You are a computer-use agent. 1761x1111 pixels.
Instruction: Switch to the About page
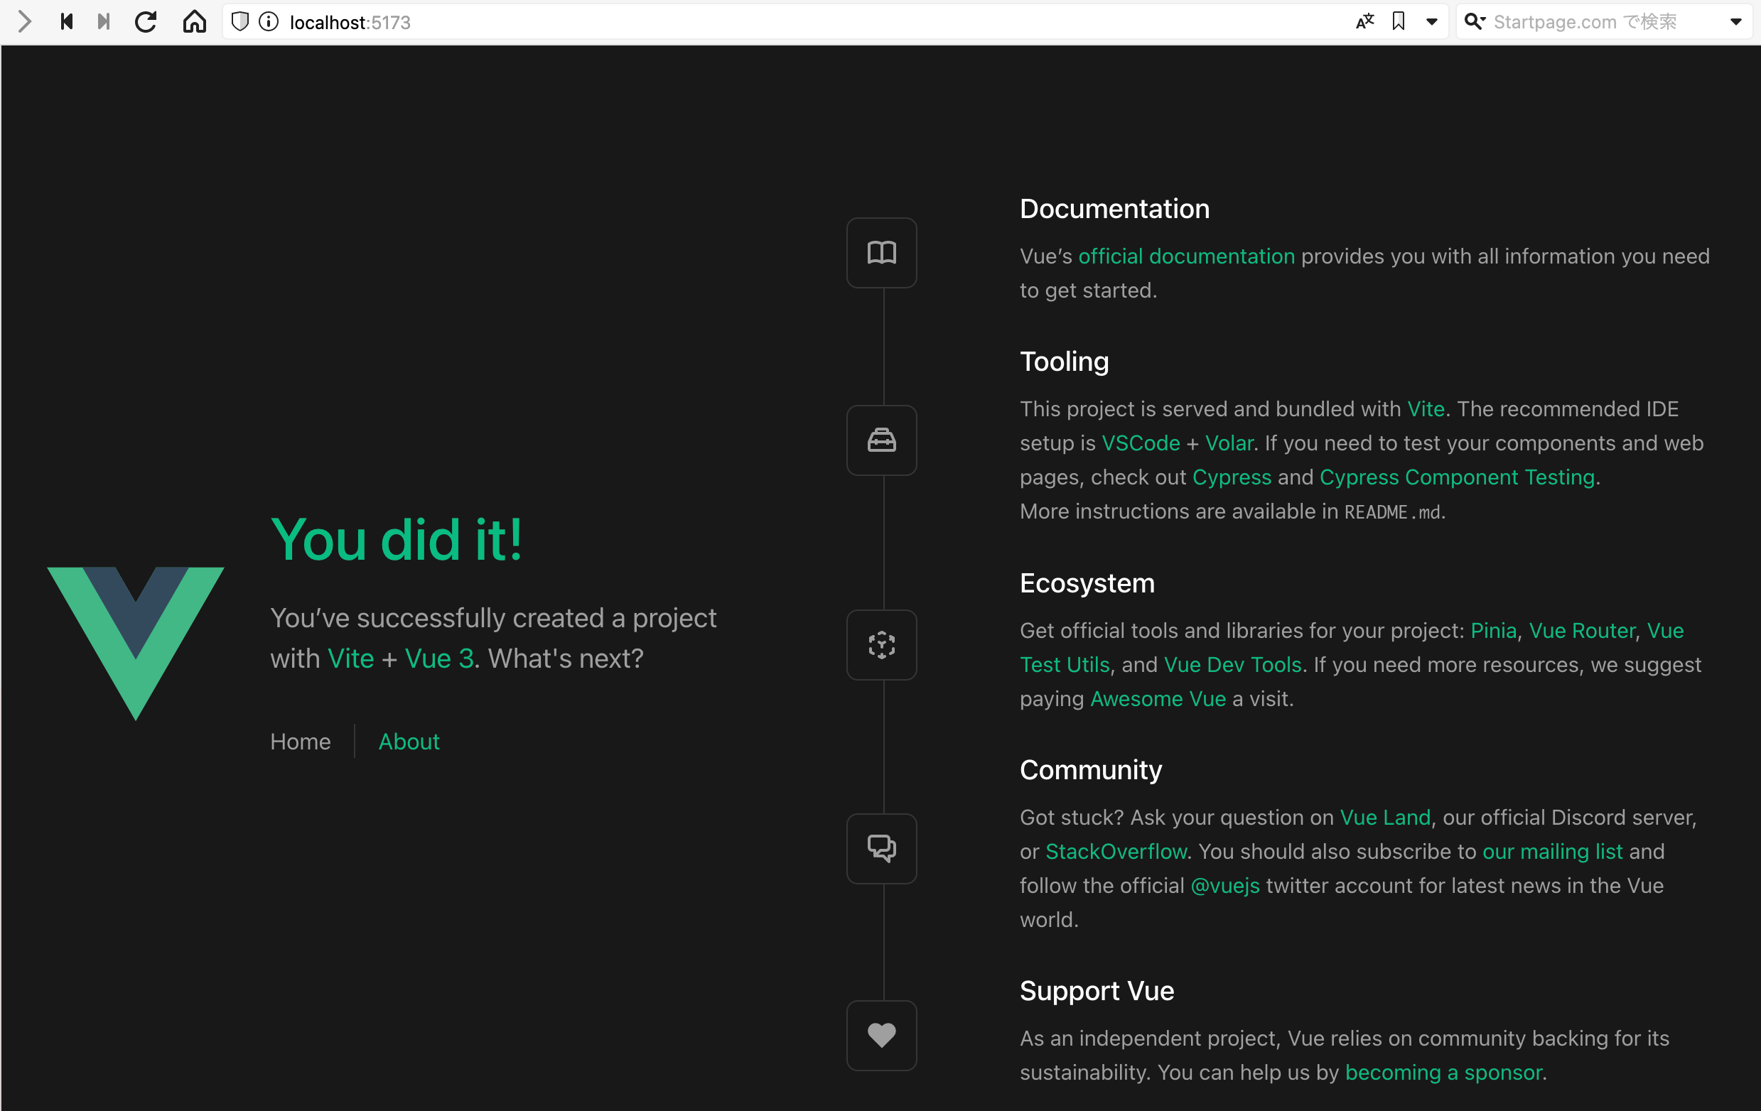408,741
